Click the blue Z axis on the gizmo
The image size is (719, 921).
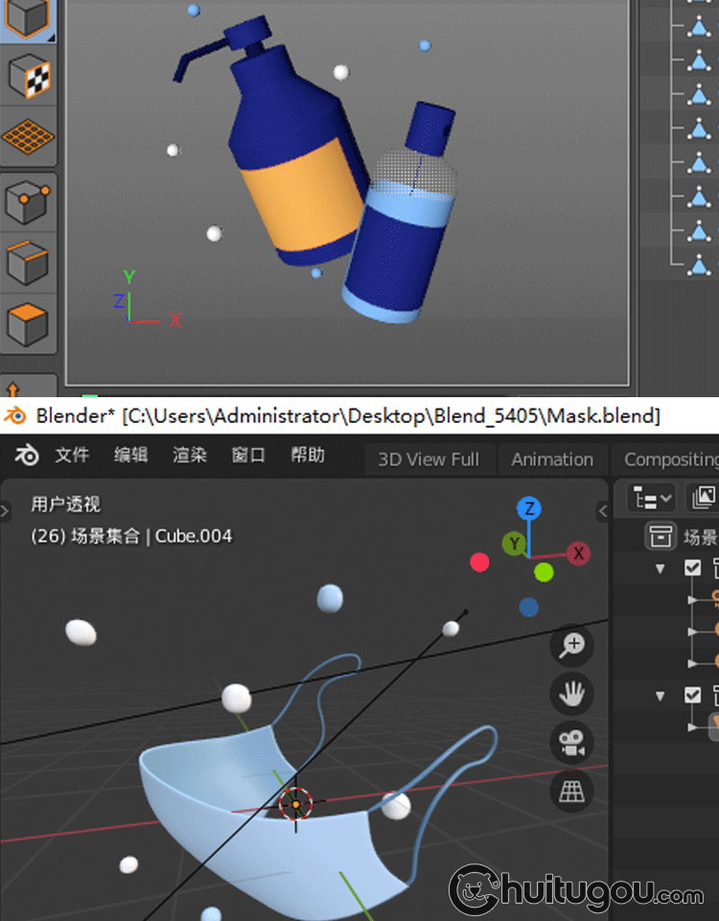click(528, 508)
